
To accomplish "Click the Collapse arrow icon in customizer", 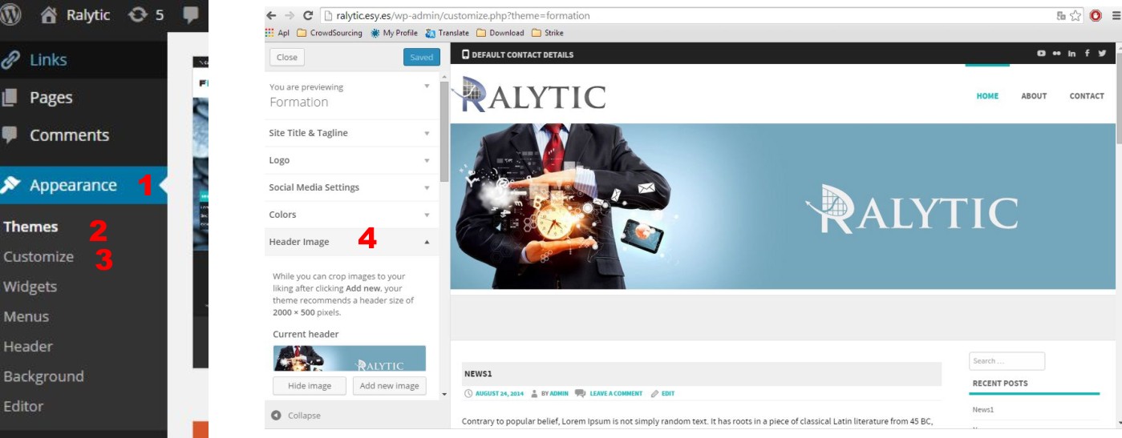I will pyautogui.click(x=276, y=416).
